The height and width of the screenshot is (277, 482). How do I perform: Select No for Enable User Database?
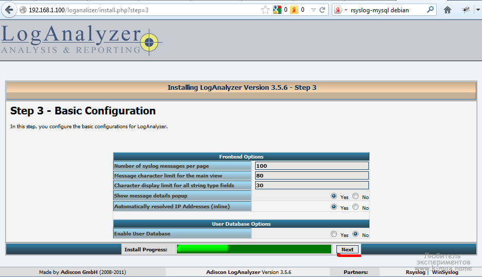(355, 234)
